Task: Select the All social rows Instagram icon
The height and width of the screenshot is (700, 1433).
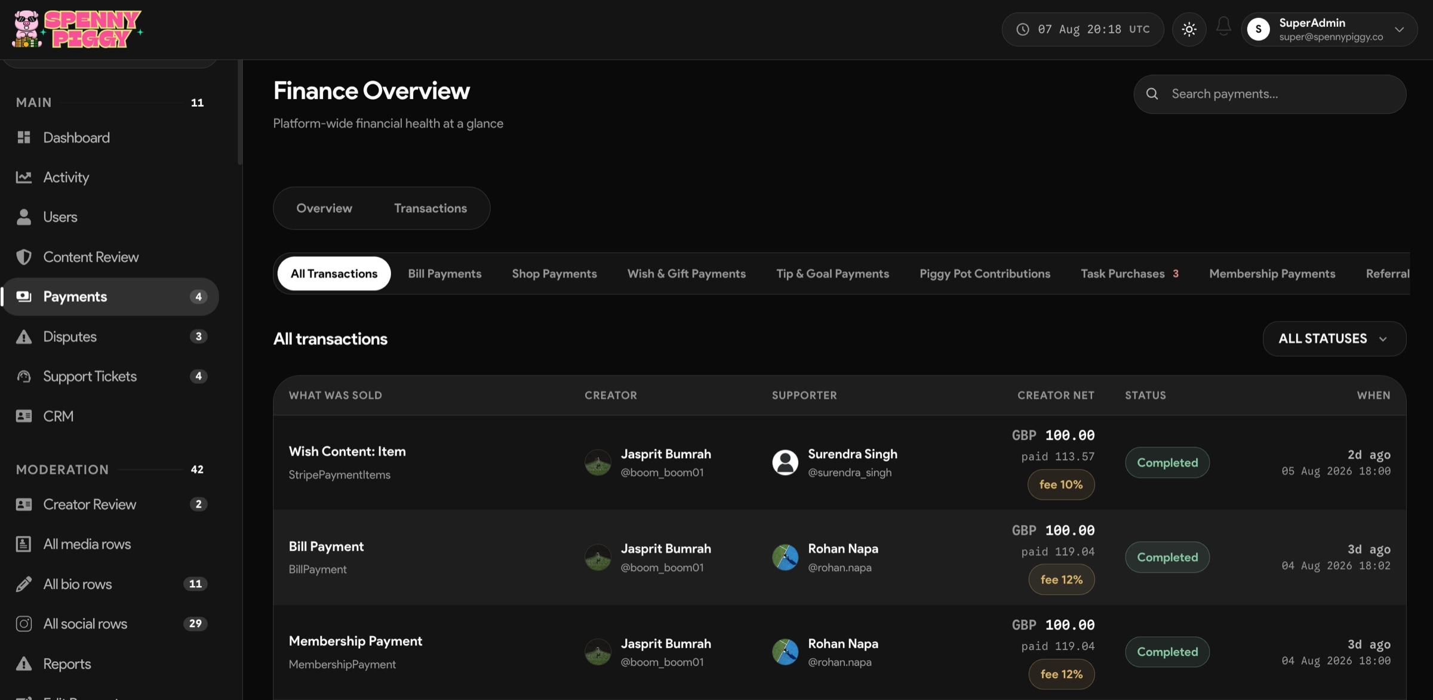Action: click(x=24, y=624)
